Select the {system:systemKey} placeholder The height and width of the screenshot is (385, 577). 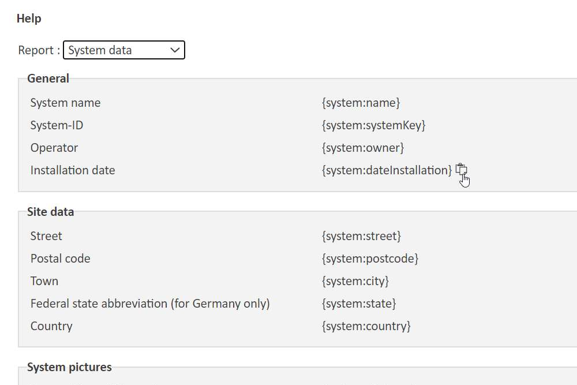coord(373,125)
